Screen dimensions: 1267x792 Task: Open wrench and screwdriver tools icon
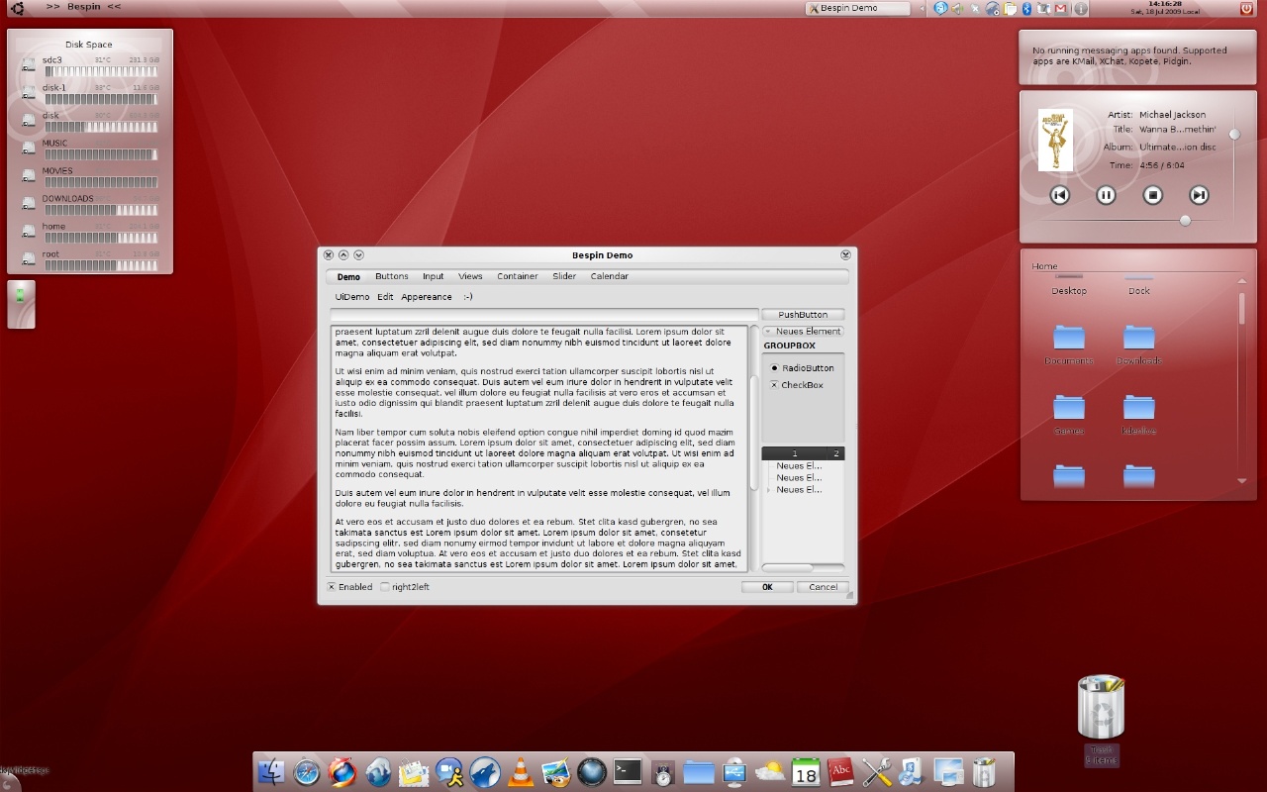click(x=877, y=771)
